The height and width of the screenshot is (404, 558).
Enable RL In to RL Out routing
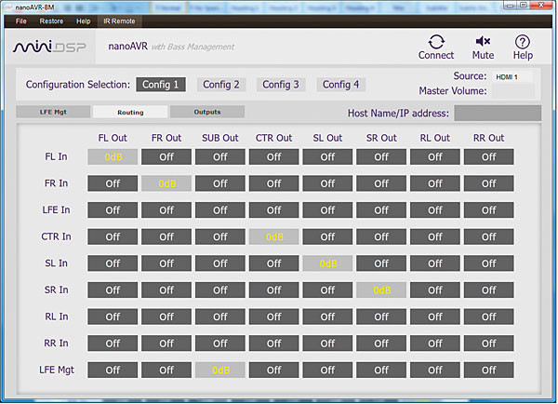coord(435,316)
